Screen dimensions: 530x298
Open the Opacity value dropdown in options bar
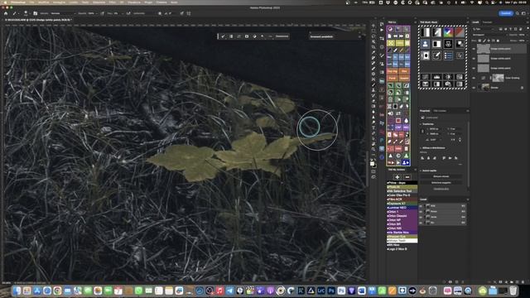tap(92, 13)
